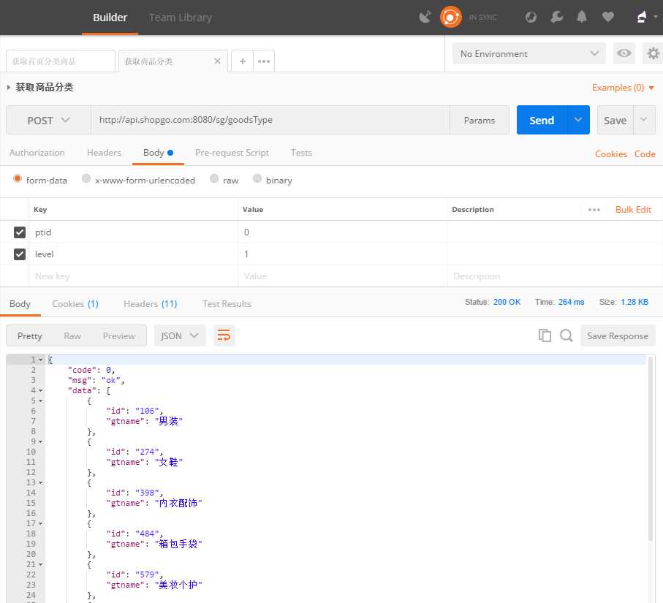Screen dimensions: 663x603
Task: Open the JSON format dropdown
Action: [180, 335]
